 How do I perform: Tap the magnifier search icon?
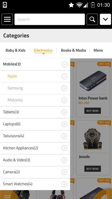point(92,19)
